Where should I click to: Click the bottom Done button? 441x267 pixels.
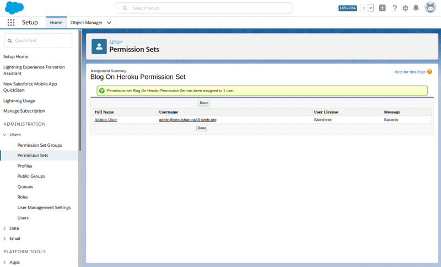(202, 128)
